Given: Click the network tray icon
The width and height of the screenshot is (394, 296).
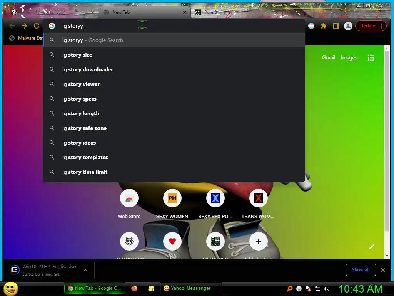Looking at the screenshot, I should 317,289.
